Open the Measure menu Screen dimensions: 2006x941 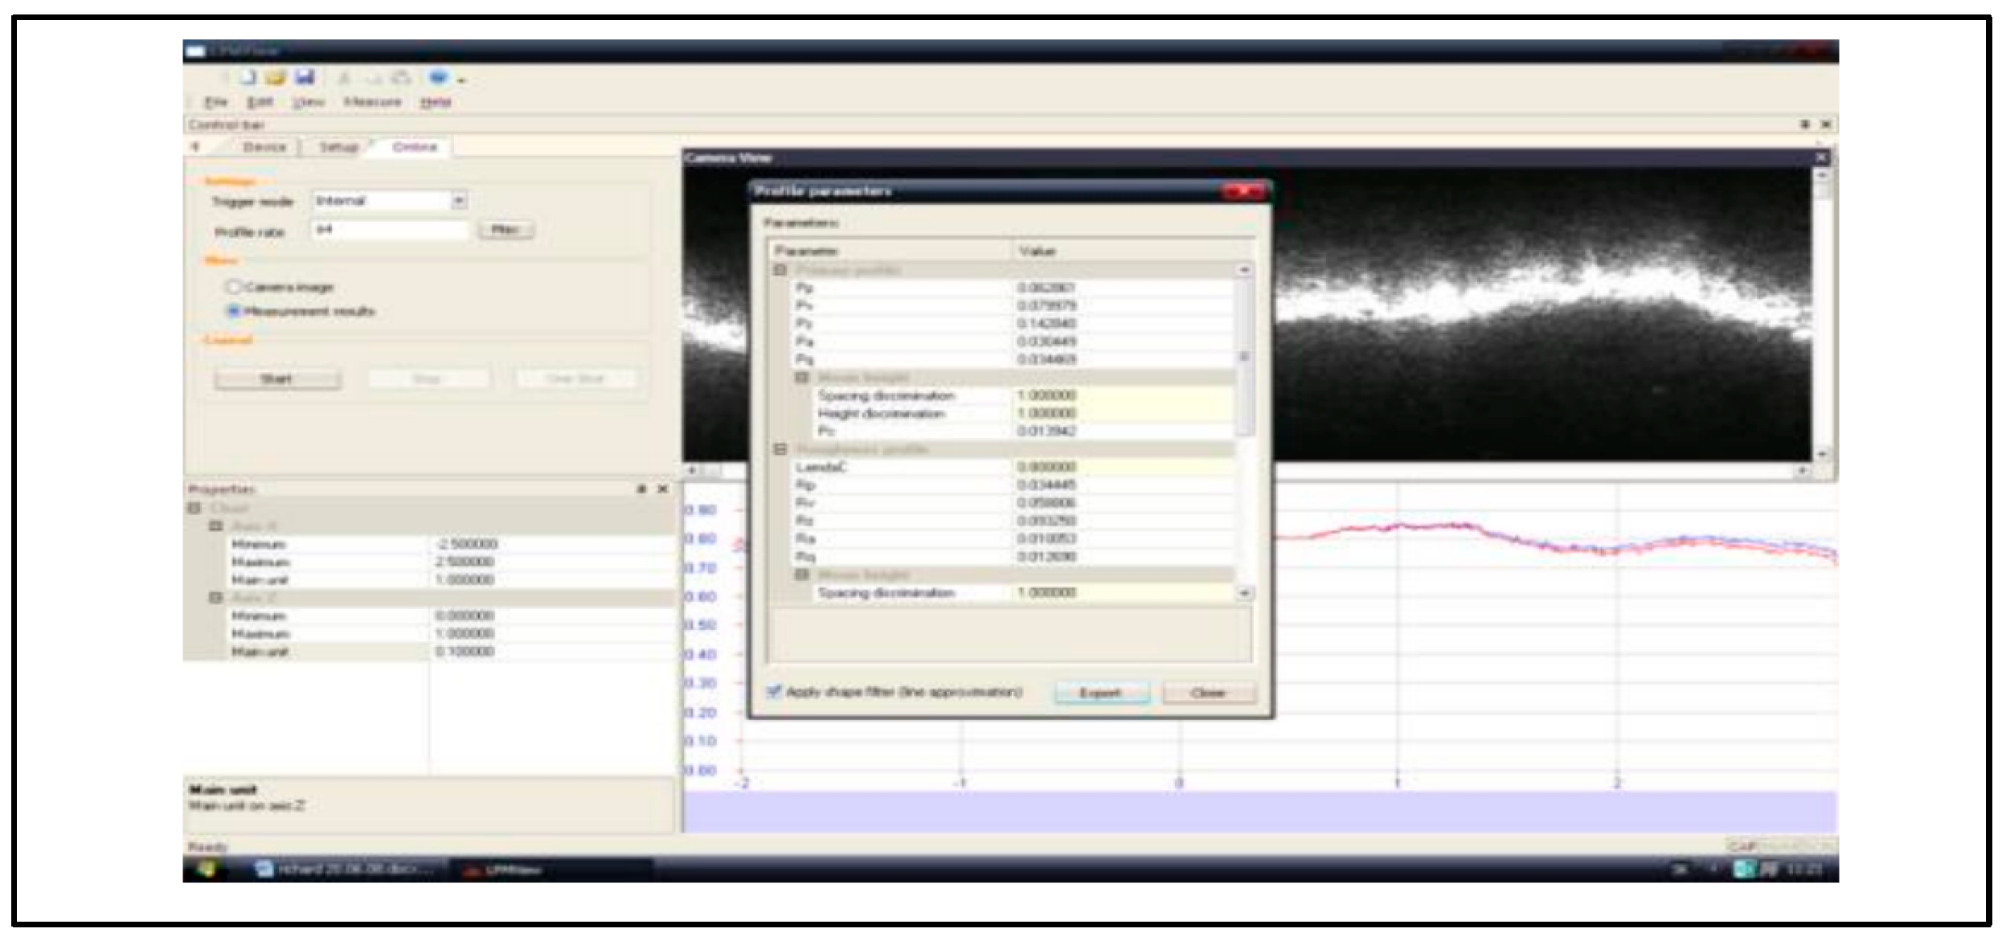click(x=372, y=102)
